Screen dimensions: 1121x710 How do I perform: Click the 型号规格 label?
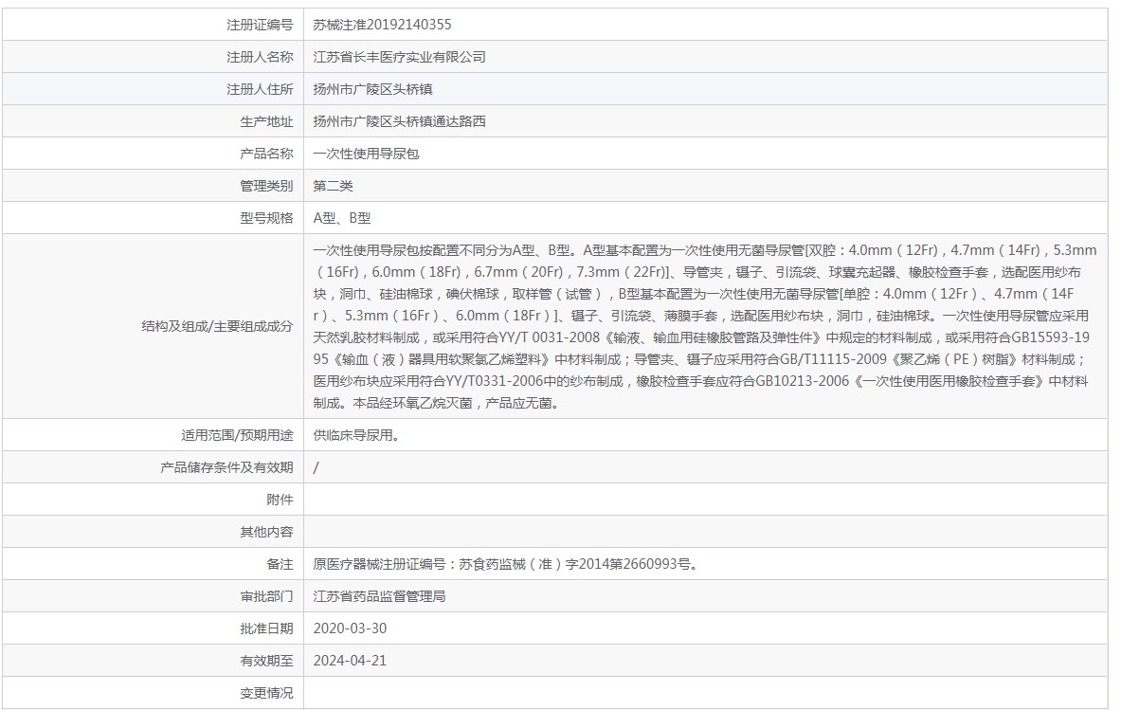[x=266, y=218]
